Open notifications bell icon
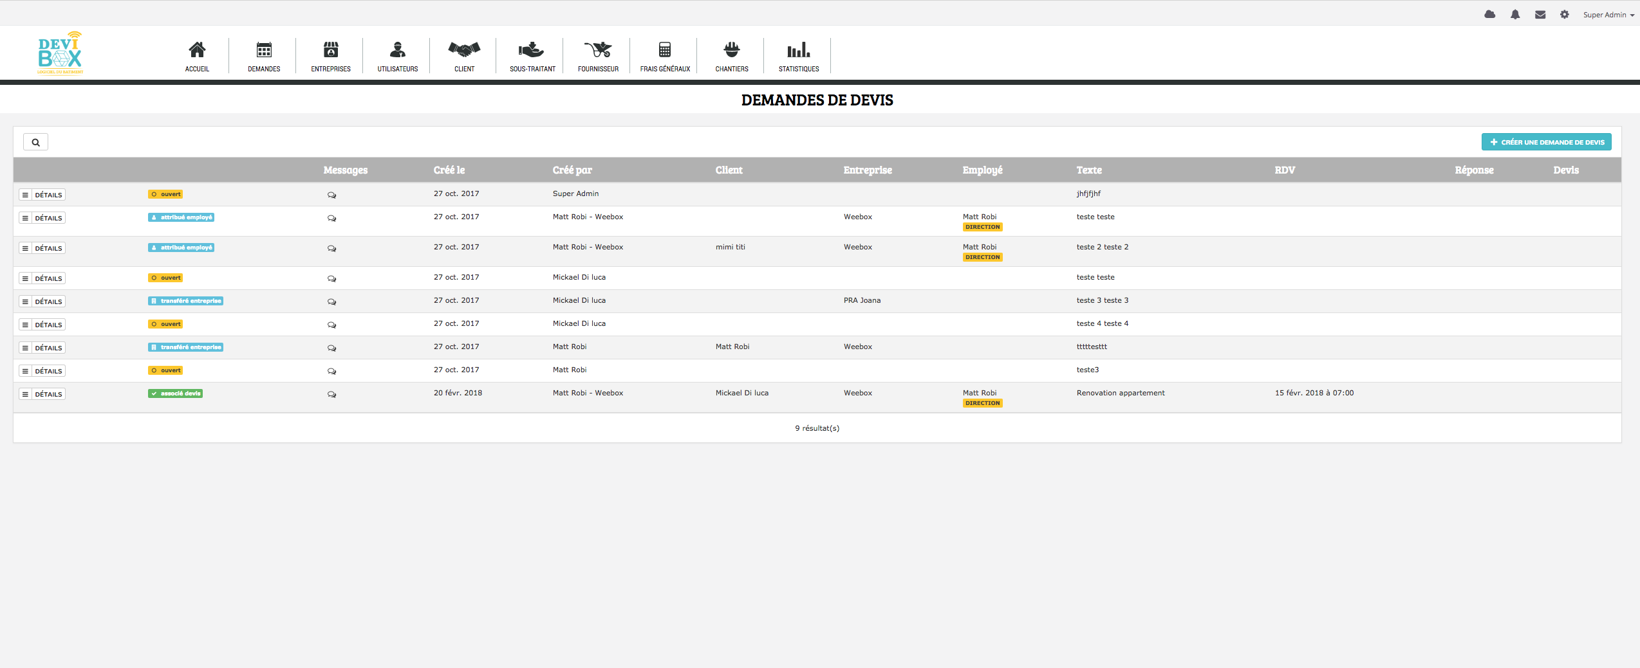 point(1515,14)
